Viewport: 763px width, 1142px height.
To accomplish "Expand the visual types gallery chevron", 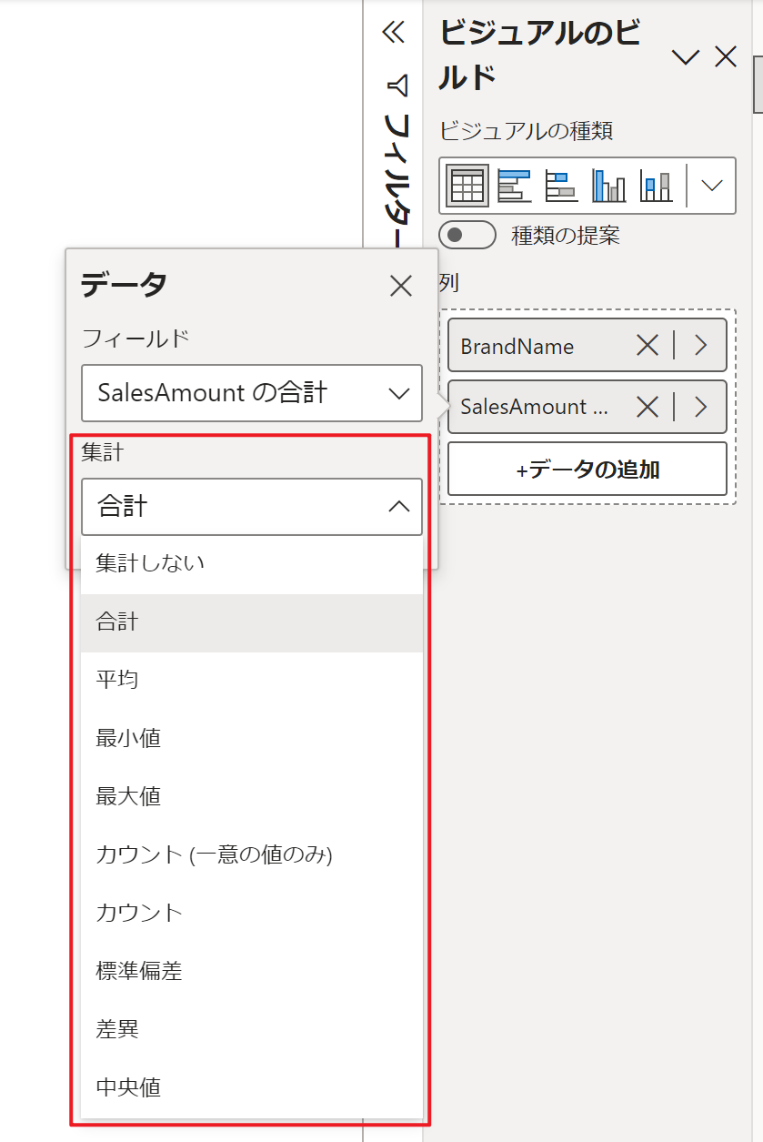I will click(711, 186).
